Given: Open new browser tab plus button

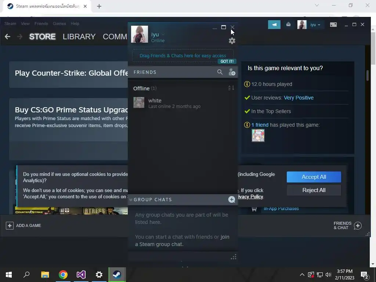Looking at the screenshot, I should 99,6.
